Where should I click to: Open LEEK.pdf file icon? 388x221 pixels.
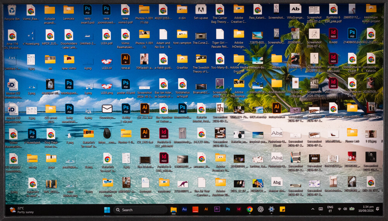pos(106,35)
